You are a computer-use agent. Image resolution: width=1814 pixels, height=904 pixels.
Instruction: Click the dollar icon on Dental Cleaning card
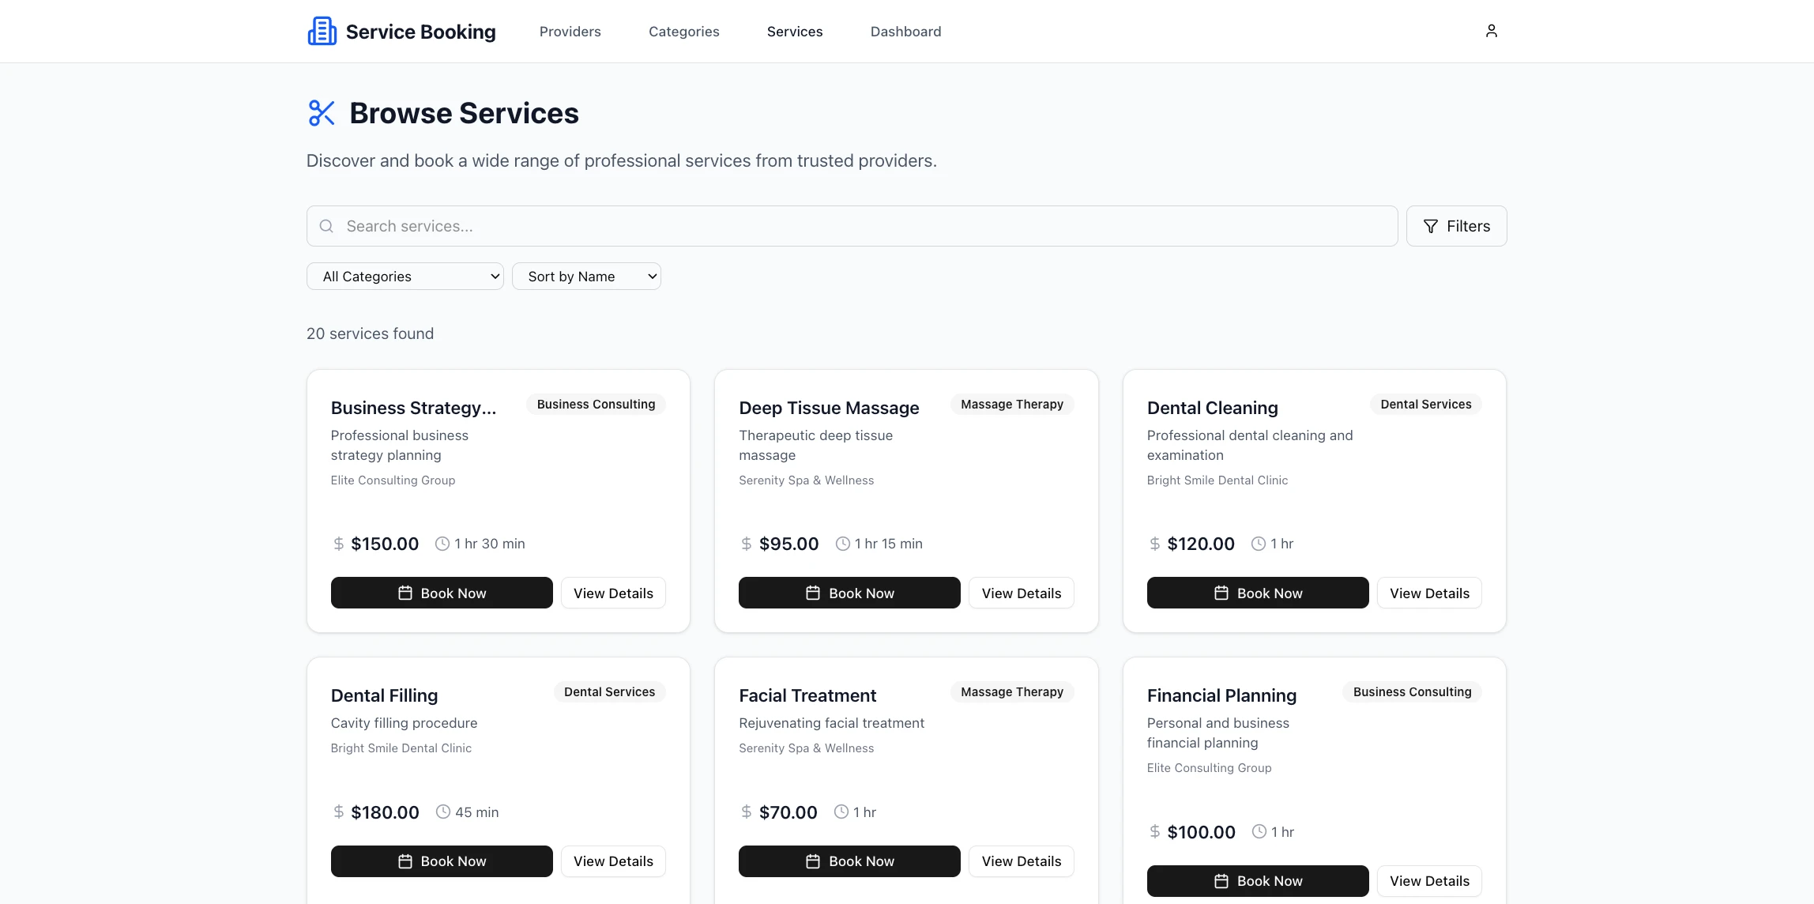pos(1154,544)
